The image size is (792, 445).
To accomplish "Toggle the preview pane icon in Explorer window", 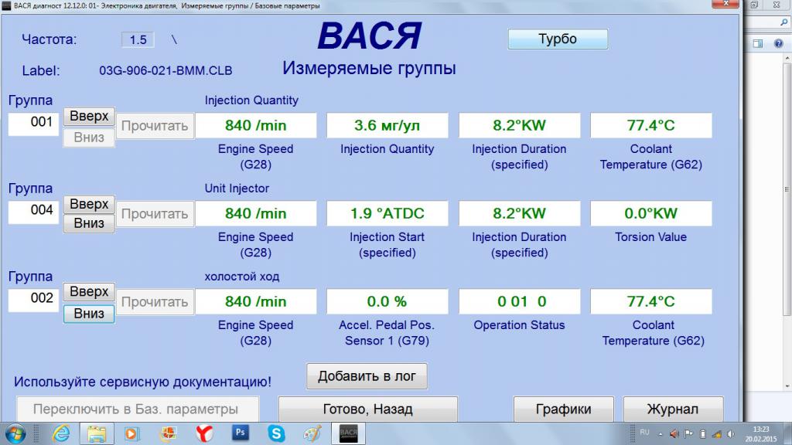I will pyautogui.click(x=758, y=43).
